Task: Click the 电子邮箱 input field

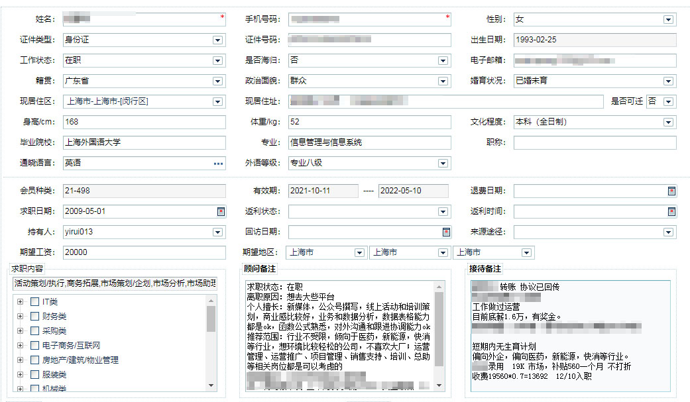Action: [595, 60]
